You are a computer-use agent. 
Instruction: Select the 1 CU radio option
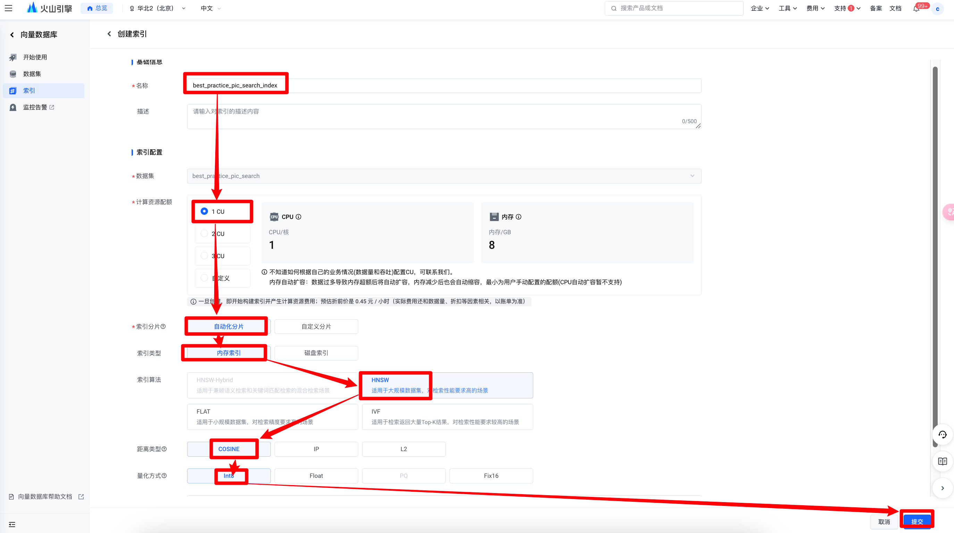pyautogui.click(x=222, y=211)
